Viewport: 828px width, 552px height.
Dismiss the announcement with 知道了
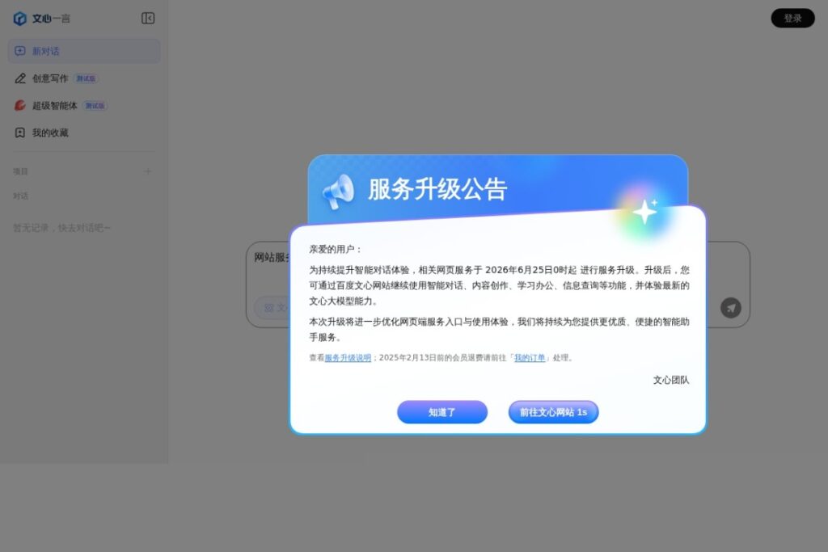tap(442, 412)
